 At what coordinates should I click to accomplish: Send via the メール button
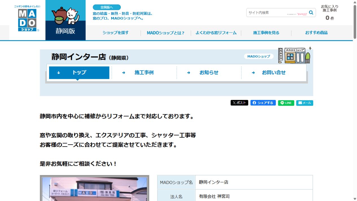(305, 103)
